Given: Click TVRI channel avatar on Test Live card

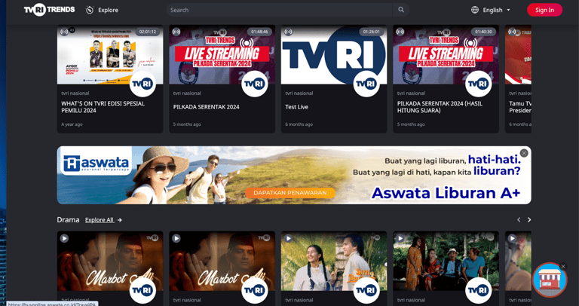Looking at the screenshot, I should tap(366, 84).
